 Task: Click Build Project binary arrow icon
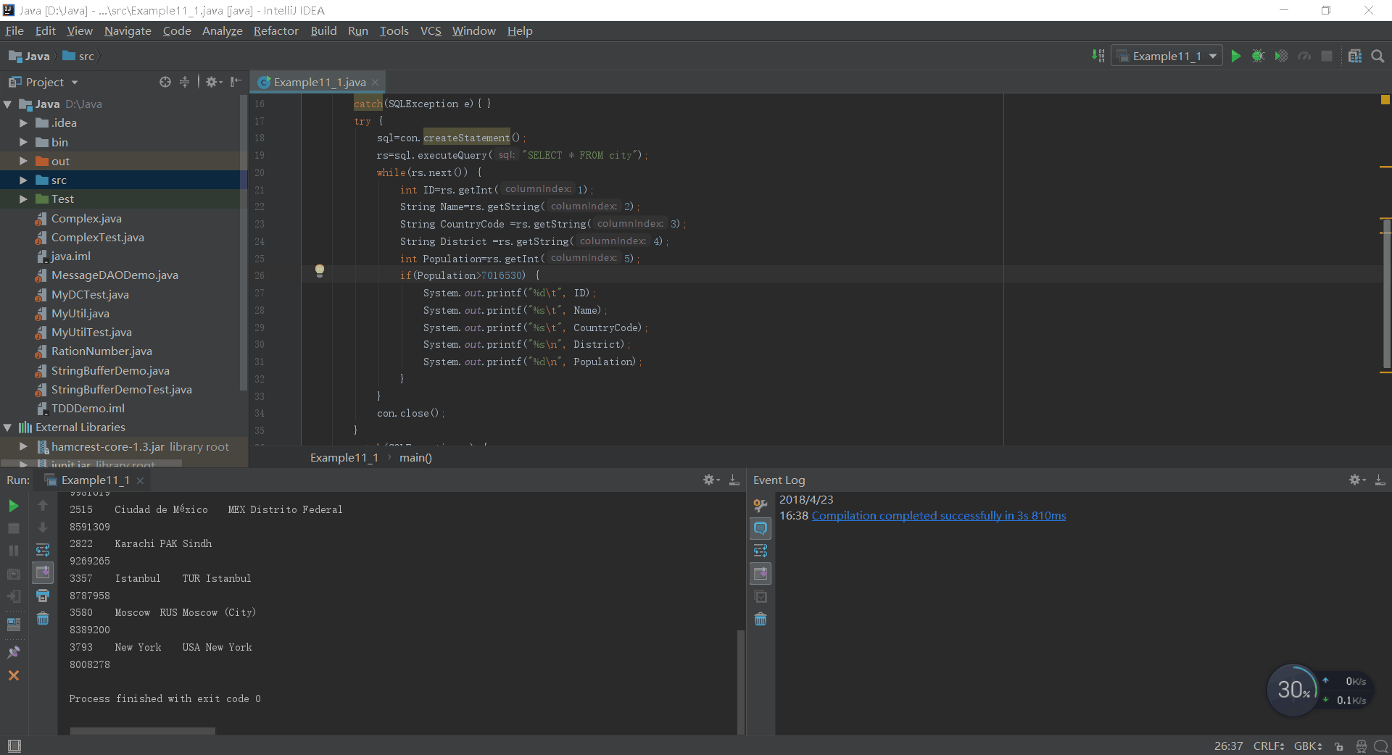click(x=1098, y=56)
